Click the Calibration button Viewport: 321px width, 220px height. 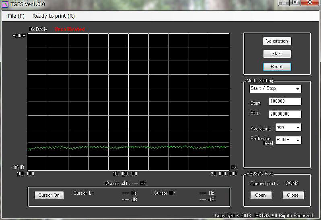(x=277, y=41)
